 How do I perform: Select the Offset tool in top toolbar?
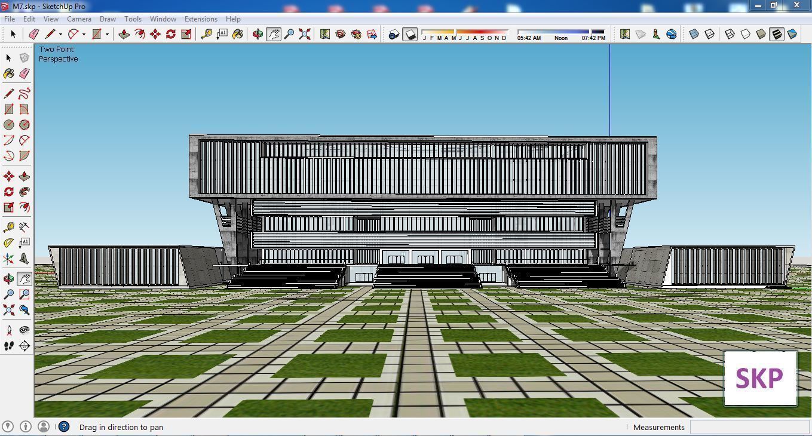pyautogui.click(x=140, y=34)
